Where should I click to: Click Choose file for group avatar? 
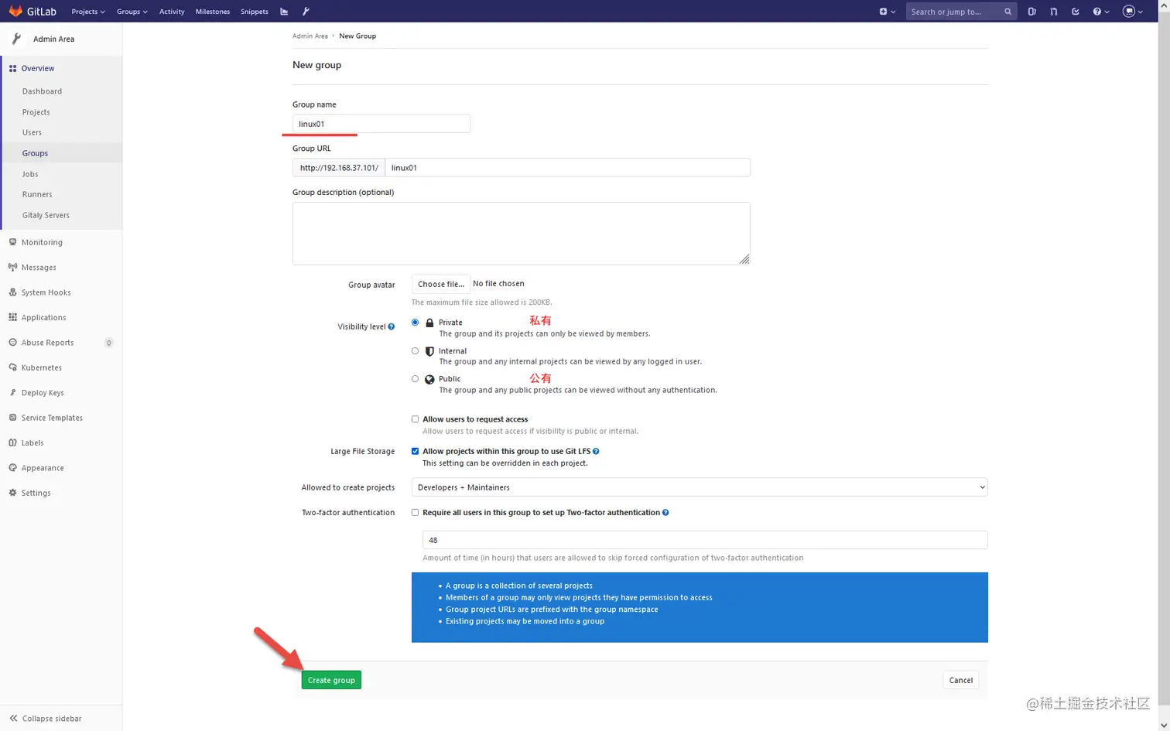[x=441, y=284]
